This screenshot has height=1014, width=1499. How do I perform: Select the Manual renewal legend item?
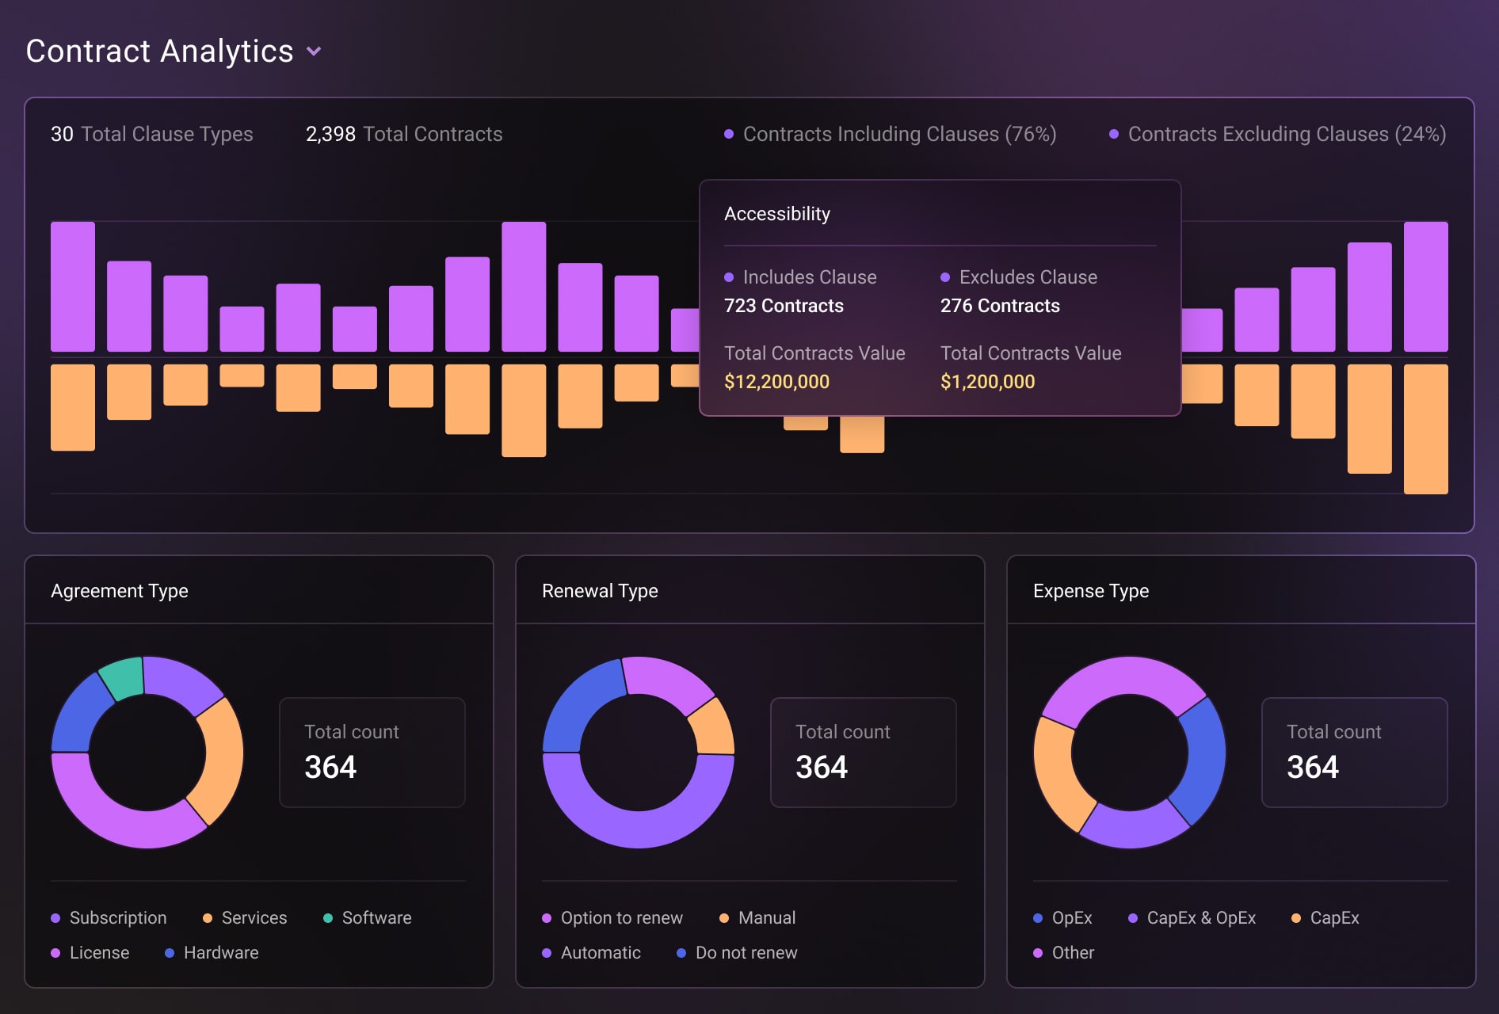(x=757, y=917)
